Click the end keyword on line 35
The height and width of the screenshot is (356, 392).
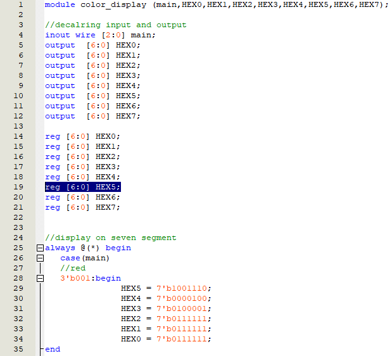53,349
